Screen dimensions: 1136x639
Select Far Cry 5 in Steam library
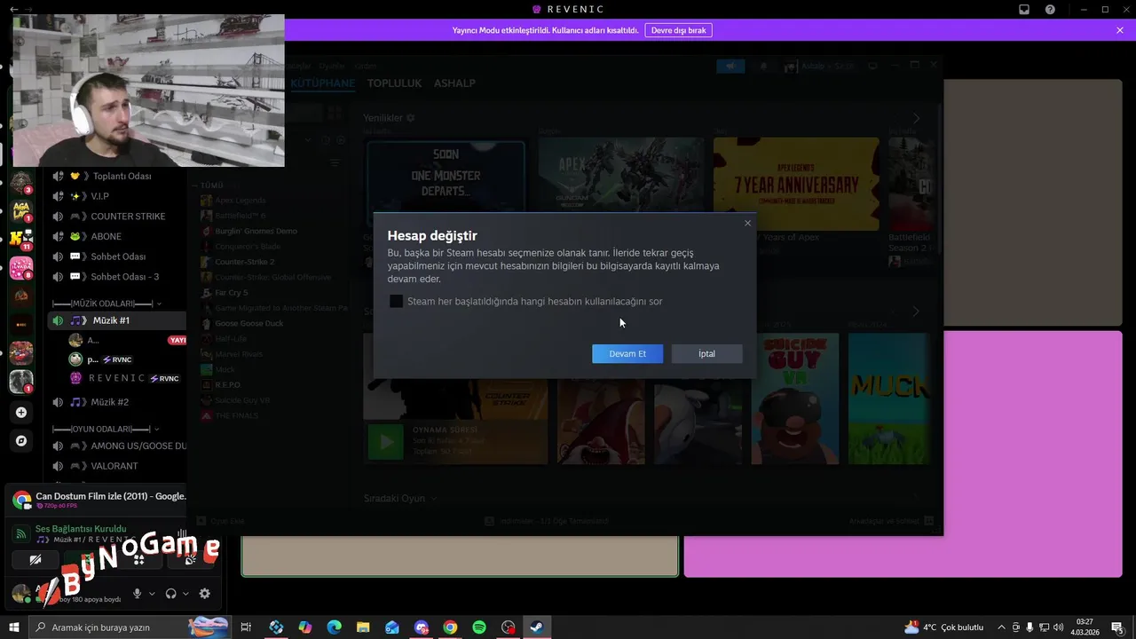(x=232, y=293)
